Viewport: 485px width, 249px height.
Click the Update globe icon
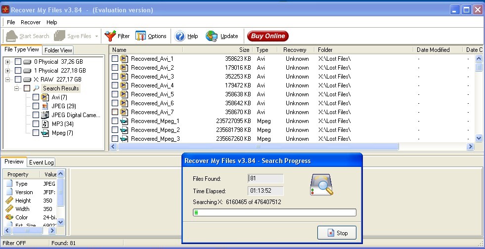[x=212, y=36]
